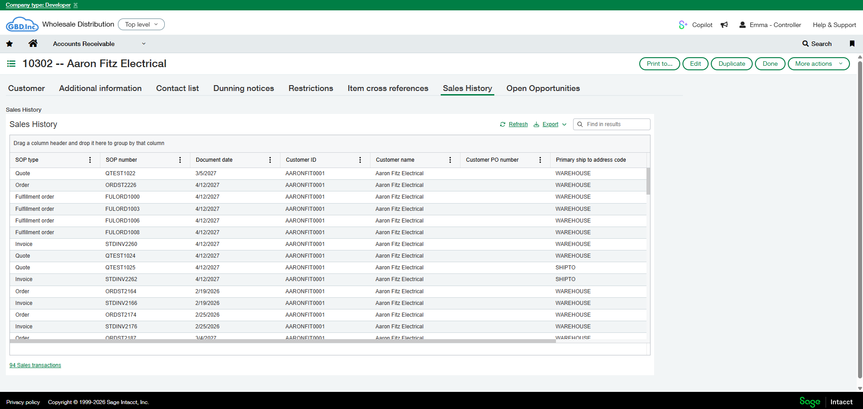Click the 94 Sales transactions link
863x409 pixels.
point(35,365)
